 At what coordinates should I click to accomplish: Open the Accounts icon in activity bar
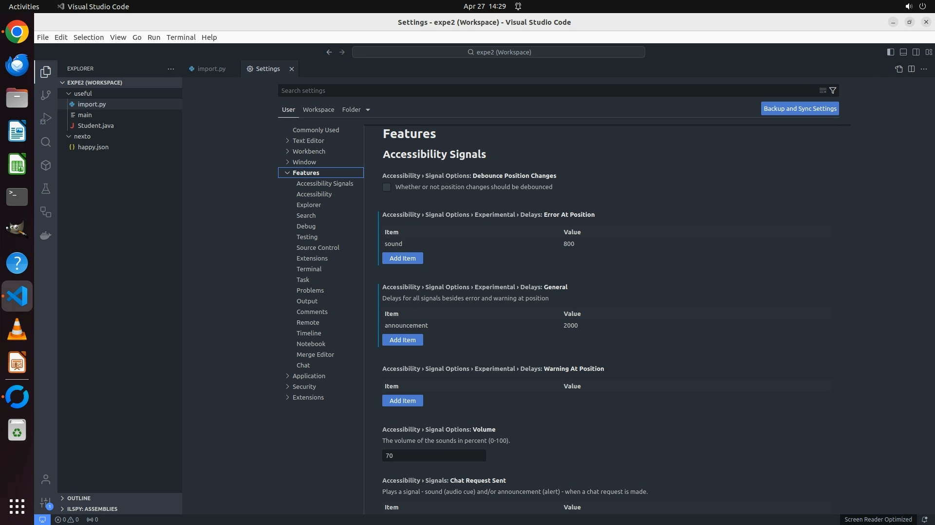pyautogui.click(x=46, y=479)
